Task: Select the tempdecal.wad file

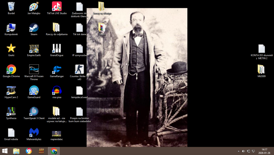Action: click(79, 91)
